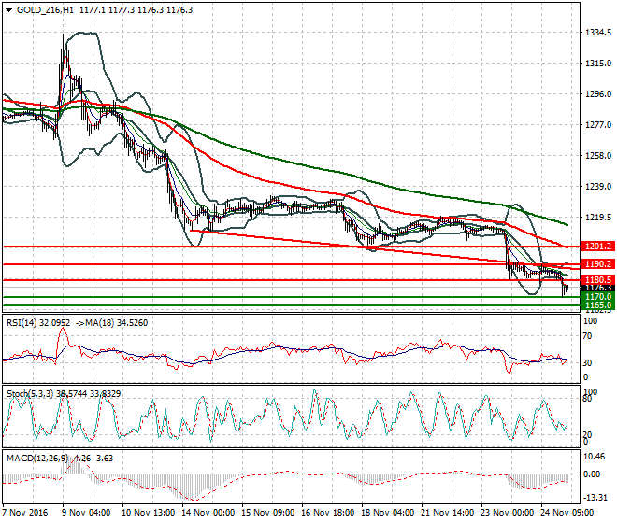Click the 1239.0 price axis value

coord(598,187)
